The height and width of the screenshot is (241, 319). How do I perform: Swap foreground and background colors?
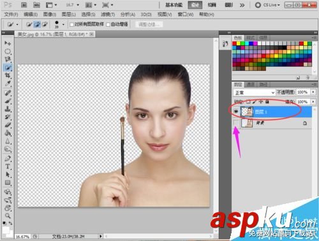(10, 223)
